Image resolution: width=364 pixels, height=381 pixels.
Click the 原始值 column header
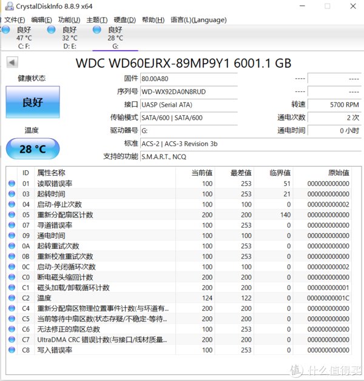pyautogui.click(x=322, y=173)
